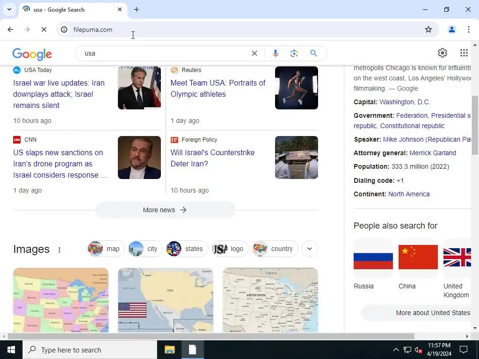The width and height of the screenshot is (479, 359).
Task: Open a new tab with the plus button
Action: pyautogui.click(x=137, y=9)
